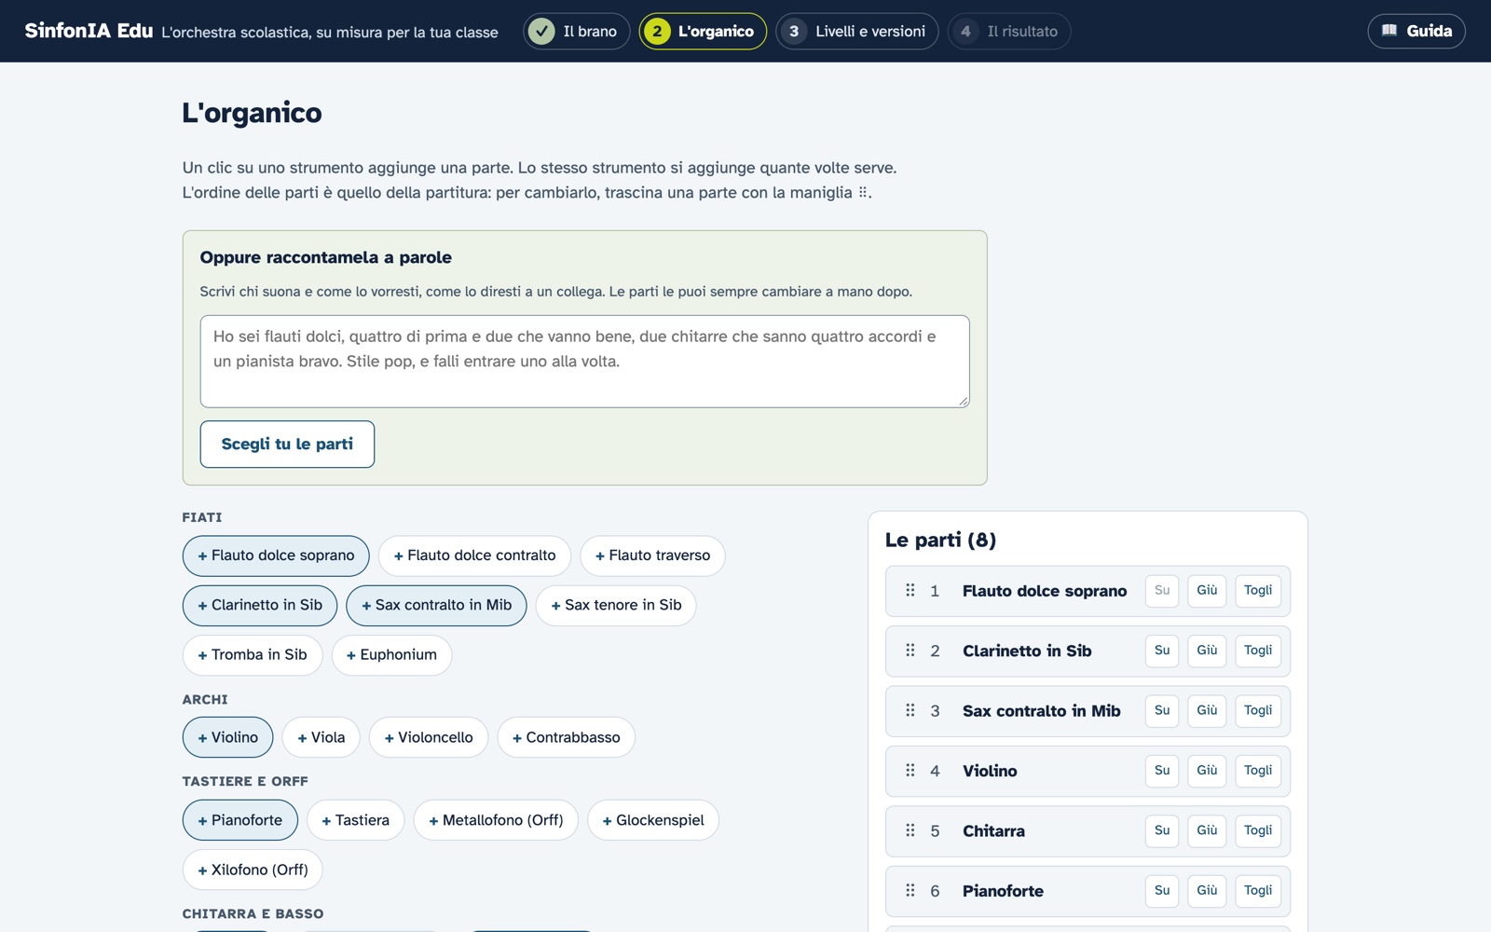Select the L'organico step tab
Screen dimensions: 1491x932
pyautogui.click(x=703, y=31)
